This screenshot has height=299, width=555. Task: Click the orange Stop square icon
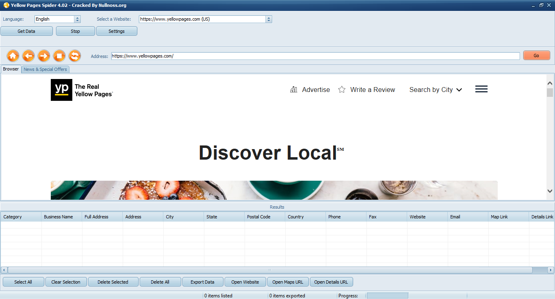(59, 56)
